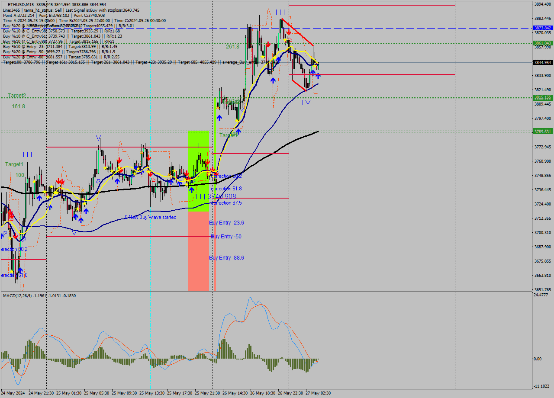The image size is (554, 398).
Task: Select the 24 May 2024 time label
Action: point(13,393)
